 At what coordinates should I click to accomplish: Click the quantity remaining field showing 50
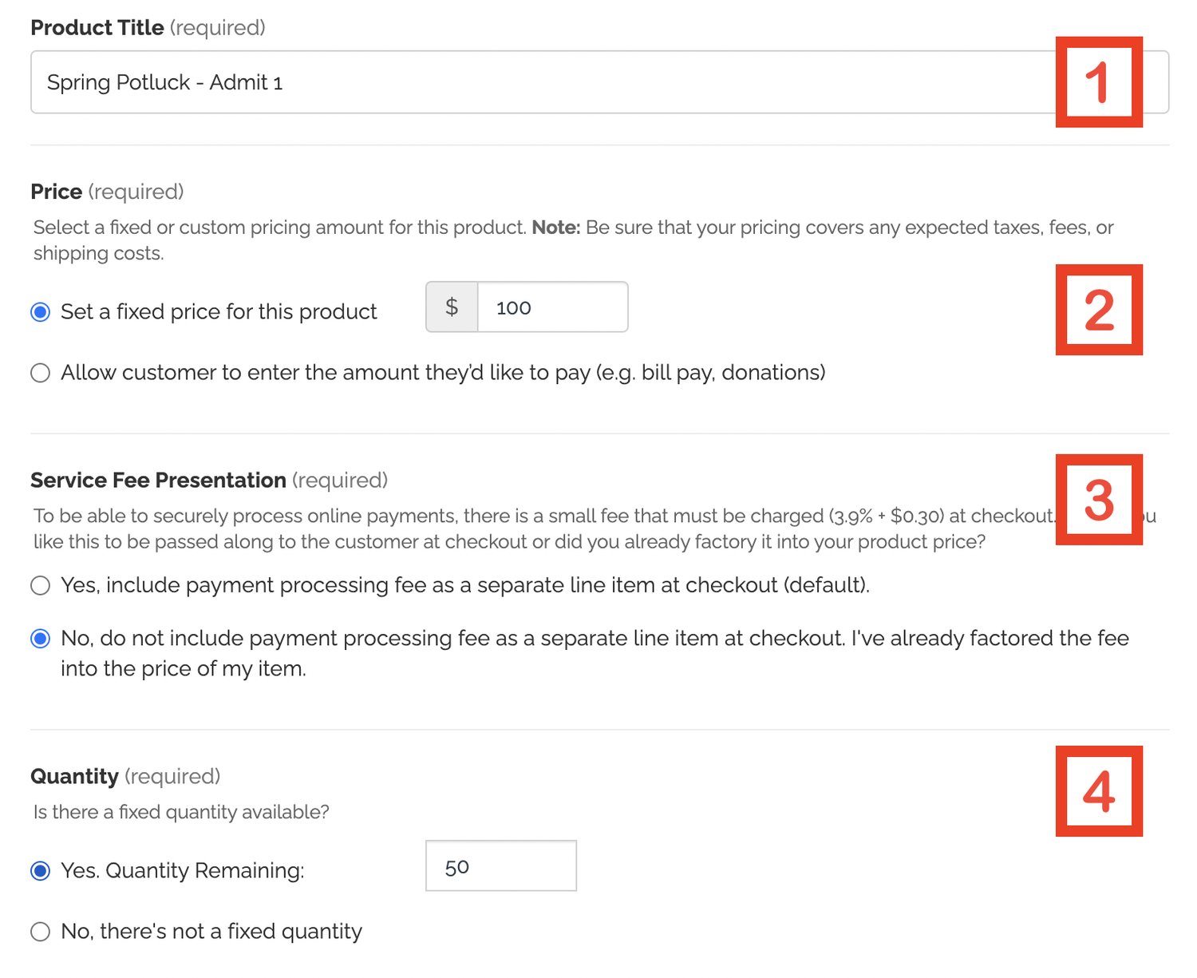click(500, 866)
